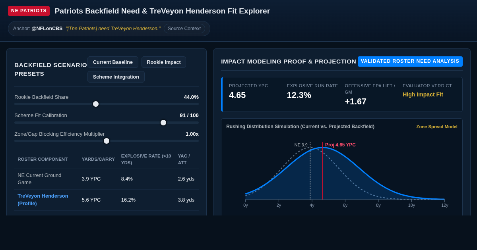This screenshot has width=477, height=250.
Task: Click the Proj 4.65 YPC chart marker
Action: click(340, 145)
